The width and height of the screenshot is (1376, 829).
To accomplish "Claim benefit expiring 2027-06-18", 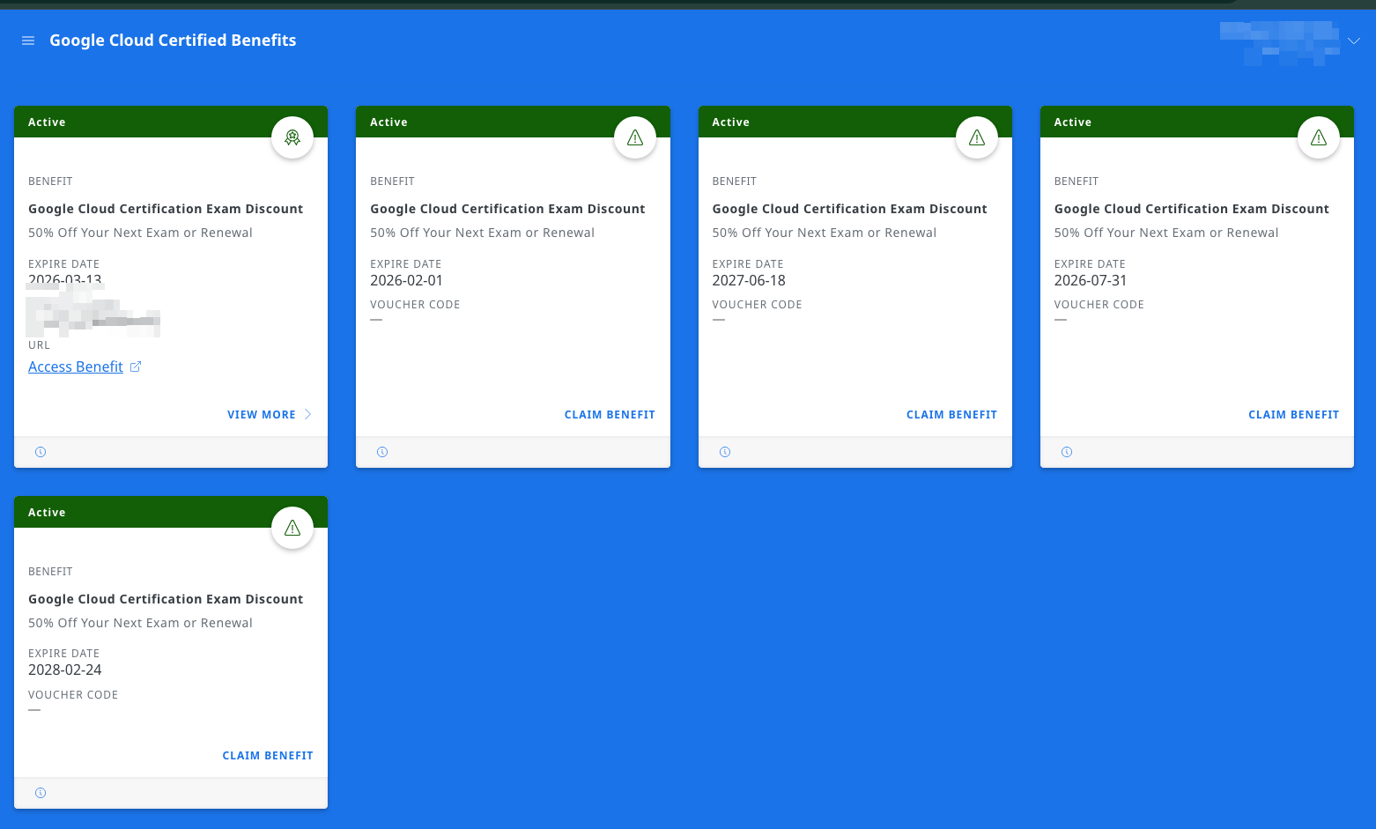I will [951, 415].
